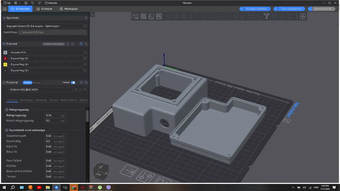Click the Arrange all objects icon
Viewport: 340px width, 191px height.
click(x=159, y=16)
